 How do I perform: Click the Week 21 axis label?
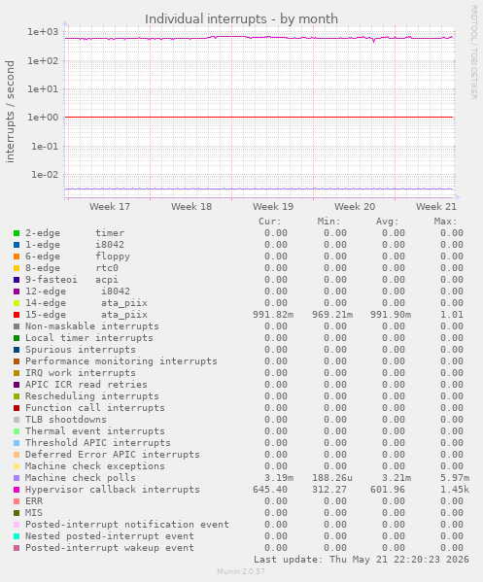coord(435,207)
